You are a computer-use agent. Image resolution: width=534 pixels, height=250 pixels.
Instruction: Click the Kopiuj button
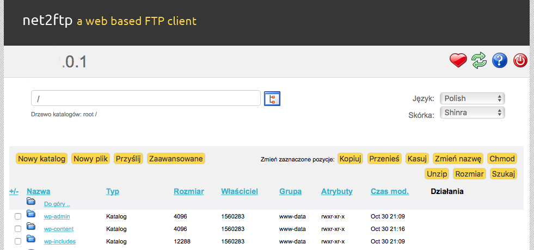pyautogui.click(x=350, y=159)
